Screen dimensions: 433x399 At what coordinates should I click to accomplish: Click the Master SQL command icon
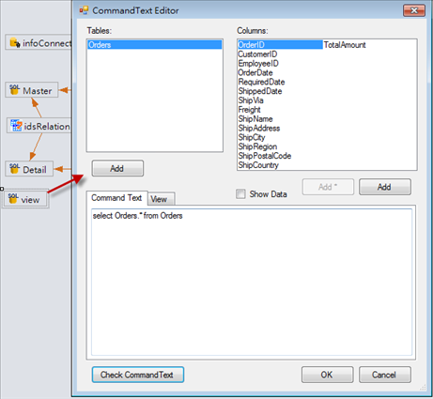14,90
